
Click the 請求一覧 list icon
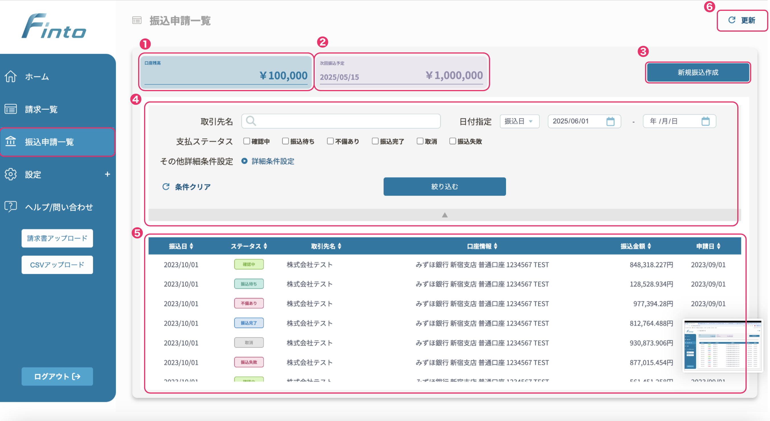pos(11,109)
